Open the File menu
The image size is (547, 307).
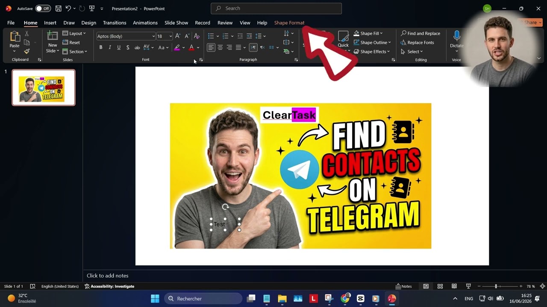pyautogui.click(x=11, y=23)
